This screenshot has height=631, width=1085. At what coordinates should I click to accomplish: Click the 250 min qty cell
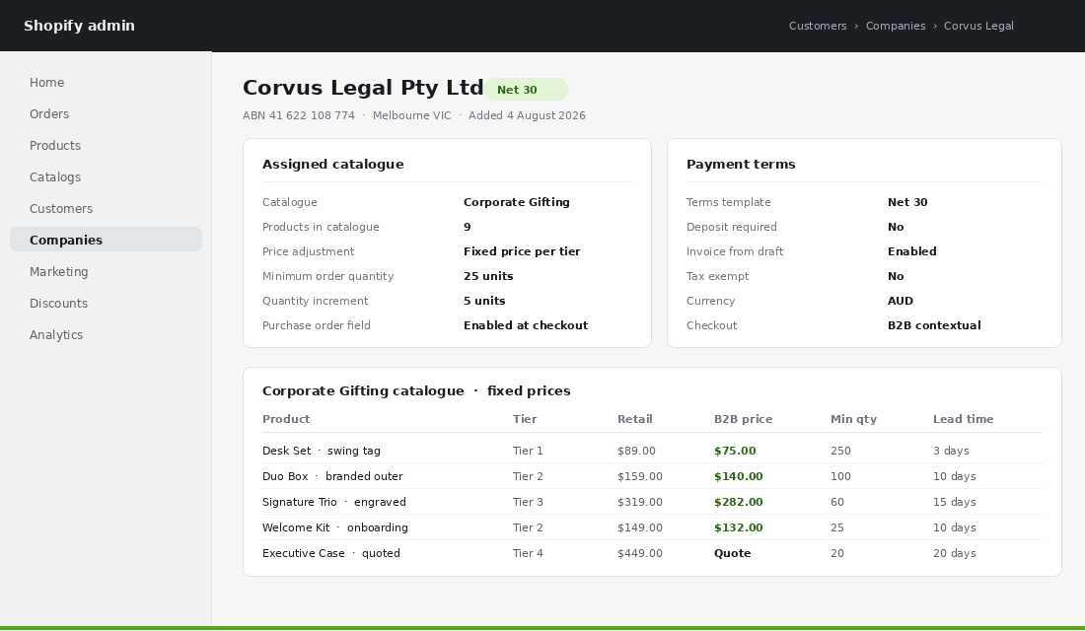point(840,451)
